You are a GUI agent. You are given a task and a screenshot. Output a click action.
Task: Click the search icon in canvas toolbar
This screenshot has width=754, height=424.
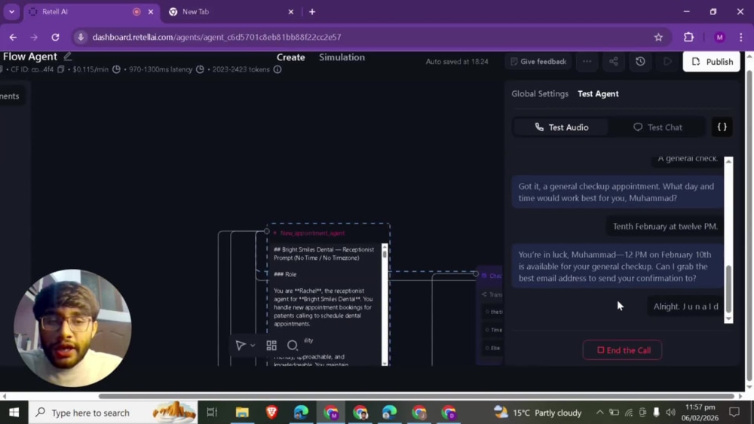[x=293, y=346]
